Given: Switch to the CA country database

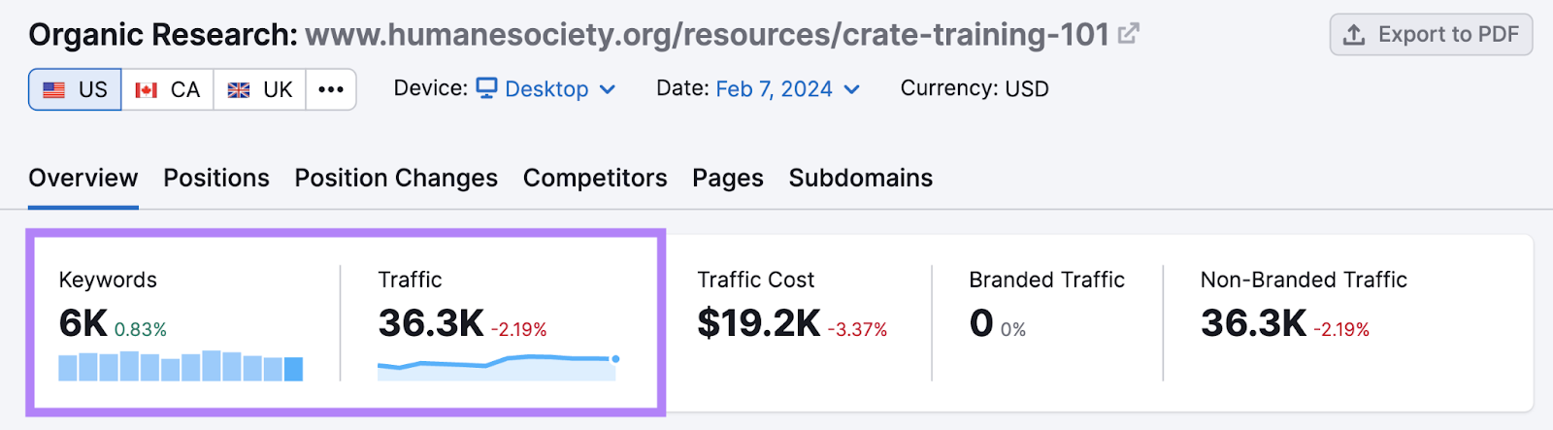Looking at the screenshot, I should (x=167, y=89).
